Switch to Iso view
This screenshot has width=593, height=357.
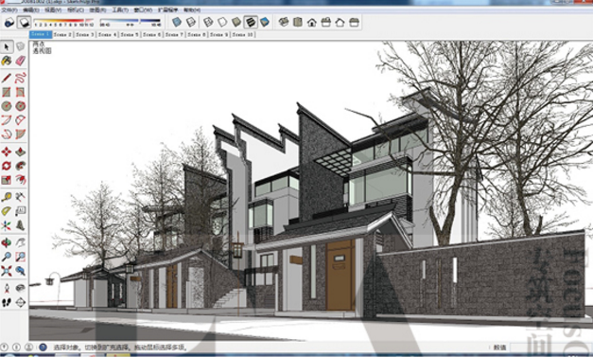(x=284, y=22)
